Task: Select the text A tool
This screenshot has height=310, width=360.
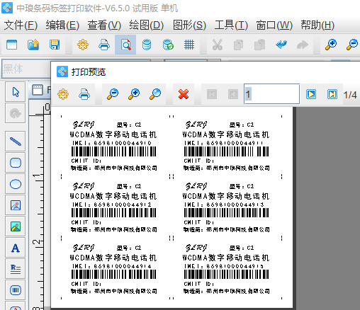Action: tap(16, 248)
